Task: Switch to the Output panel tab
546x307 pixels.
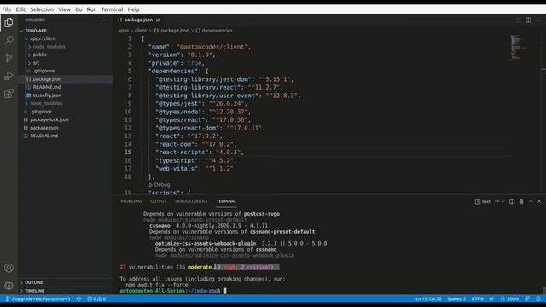Action: (158, 201)
